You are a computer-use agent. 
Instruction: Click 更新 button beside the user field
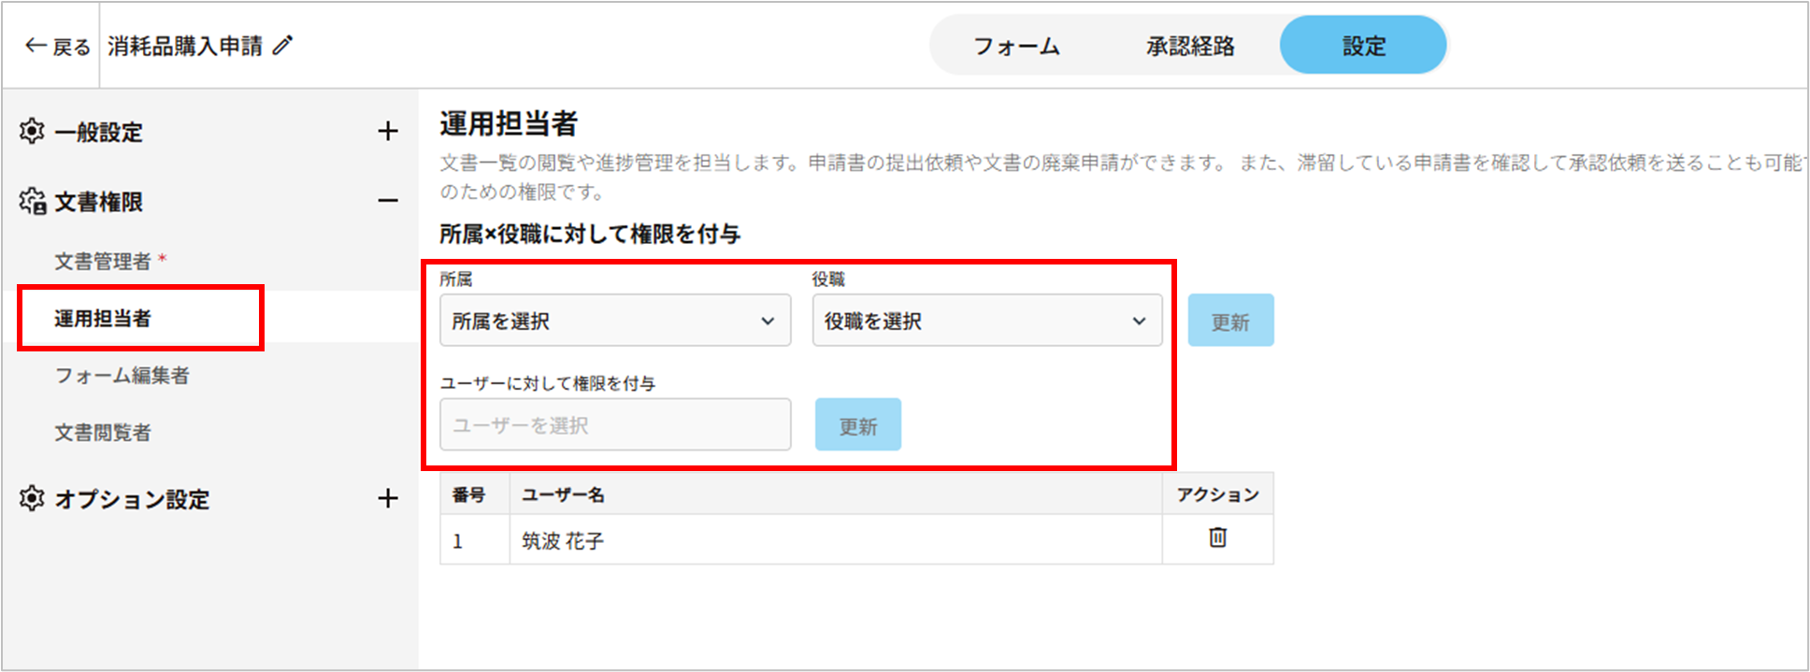857,425
